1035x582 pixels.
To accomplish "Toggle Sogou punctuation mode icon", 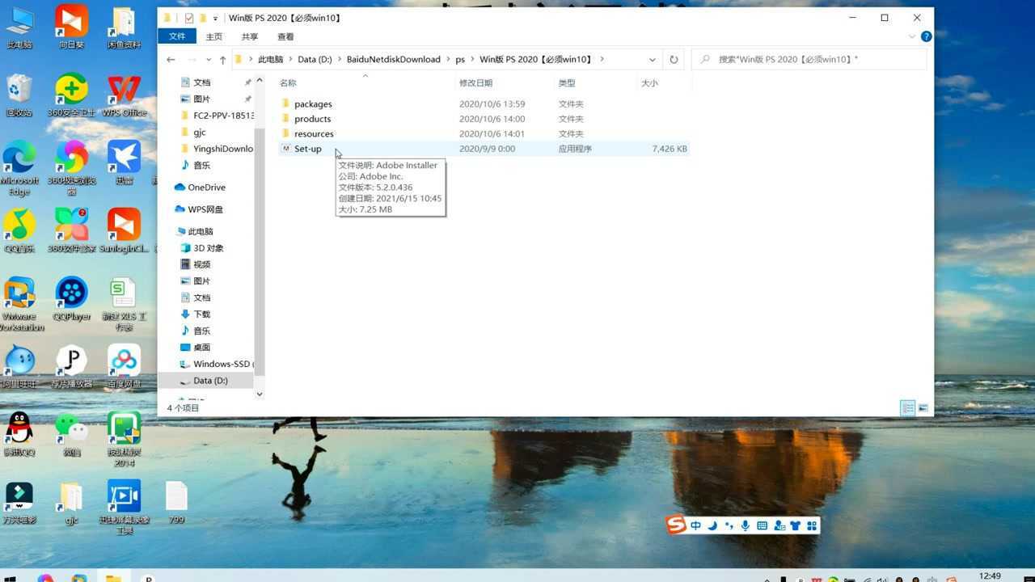I will coord(729,525).
